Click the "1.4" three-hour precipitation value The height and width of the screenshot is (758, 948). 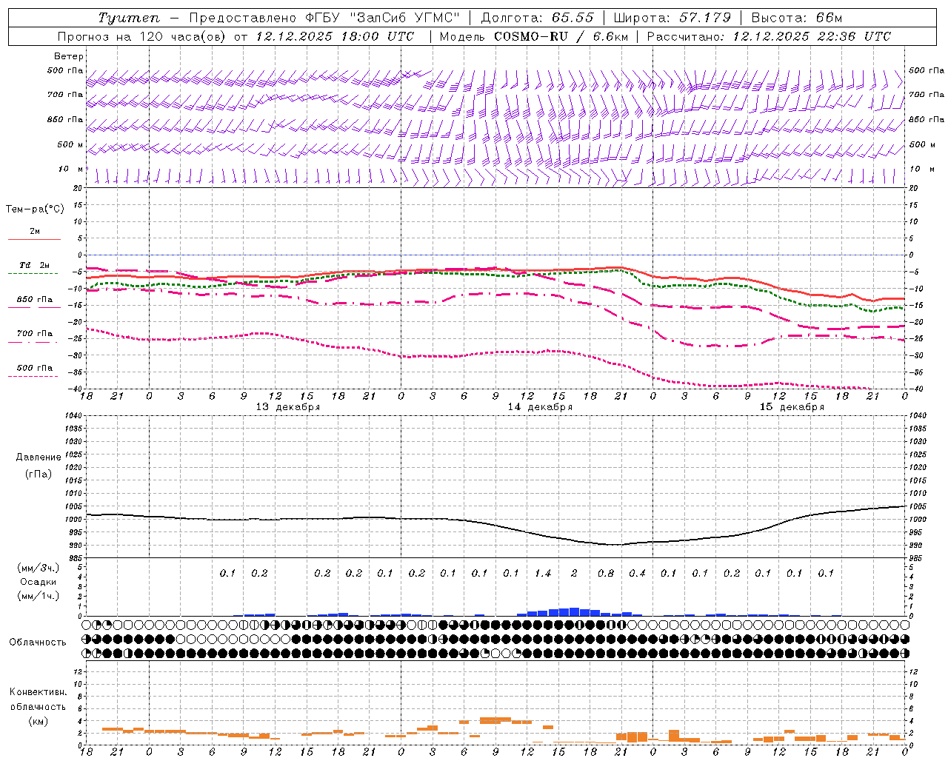click(543, 573)
